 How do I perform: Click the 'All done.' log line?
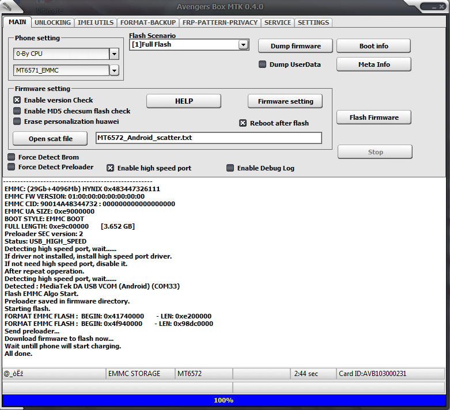point(18,354)
